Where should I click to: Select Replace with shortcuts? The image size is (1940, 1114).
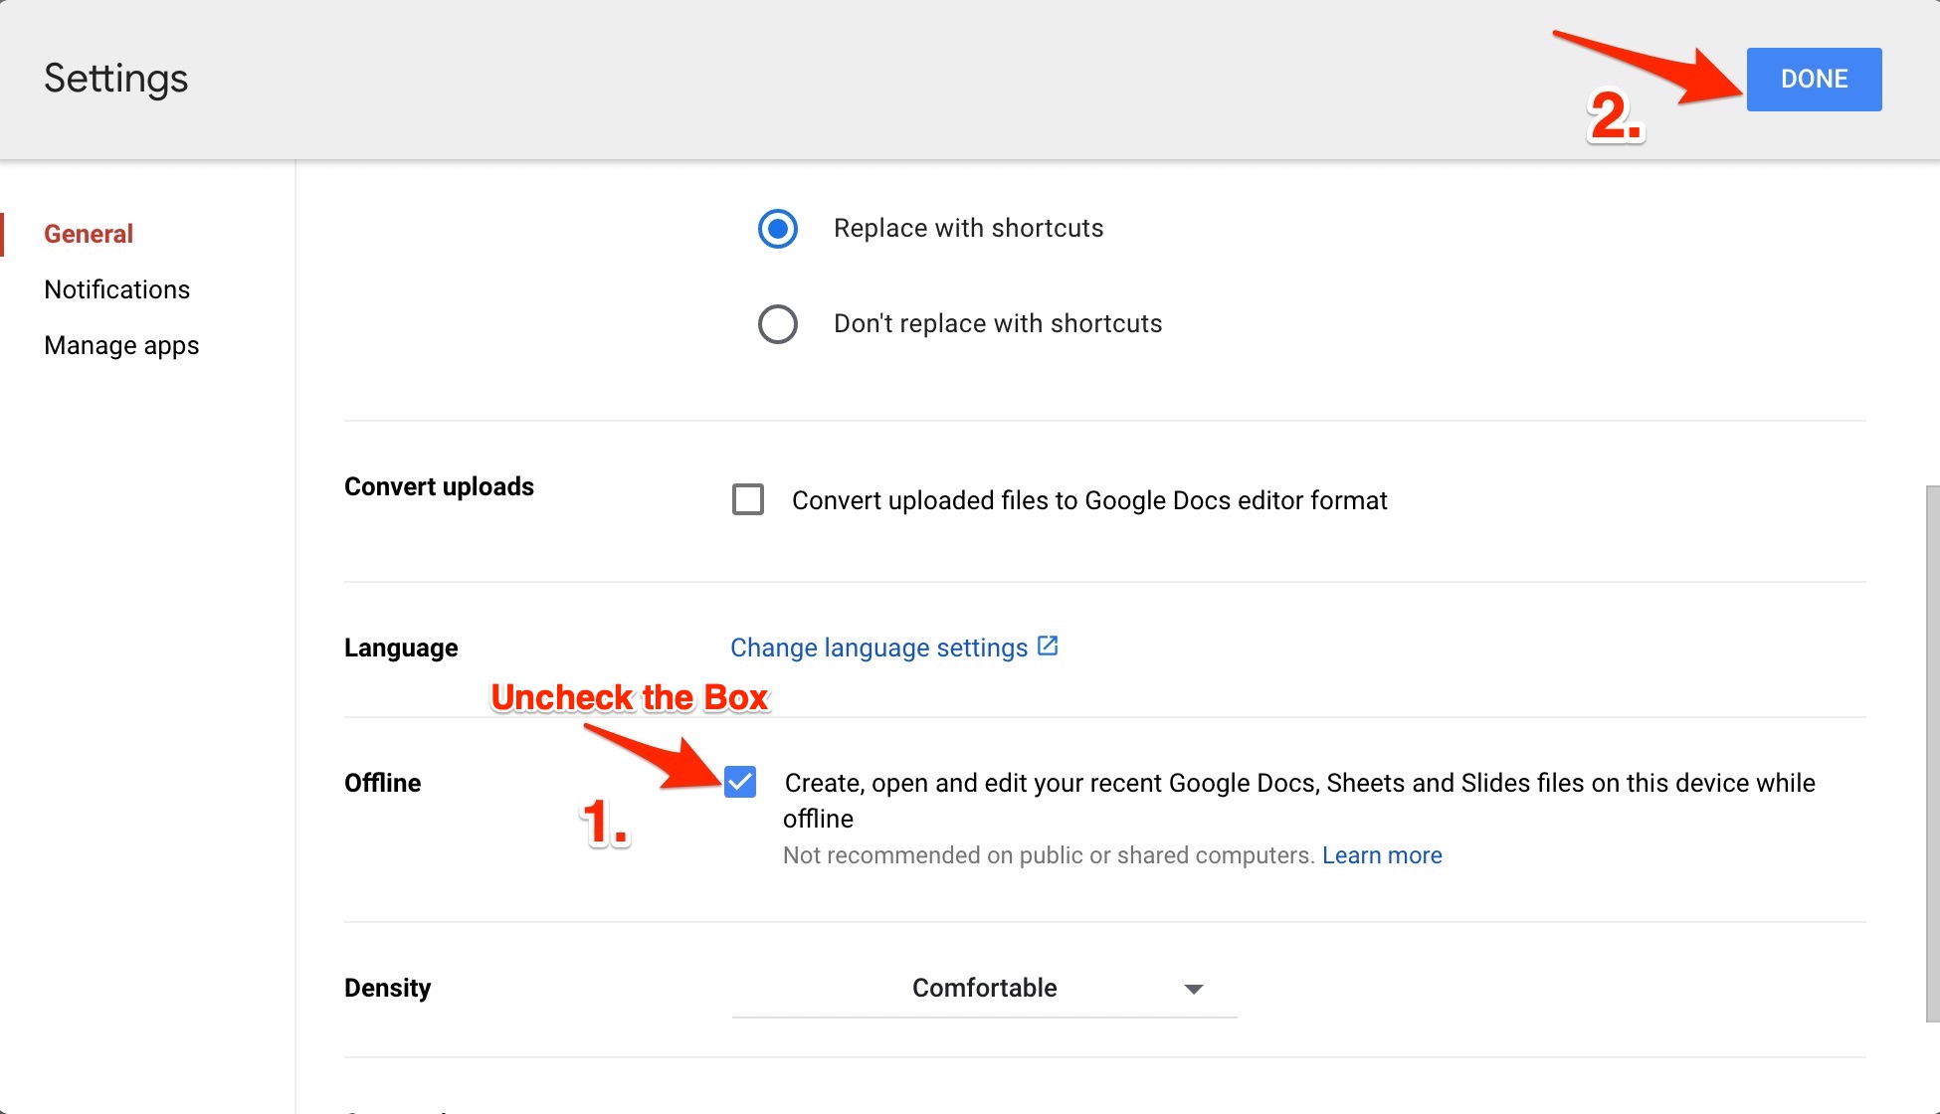point(778,229)
